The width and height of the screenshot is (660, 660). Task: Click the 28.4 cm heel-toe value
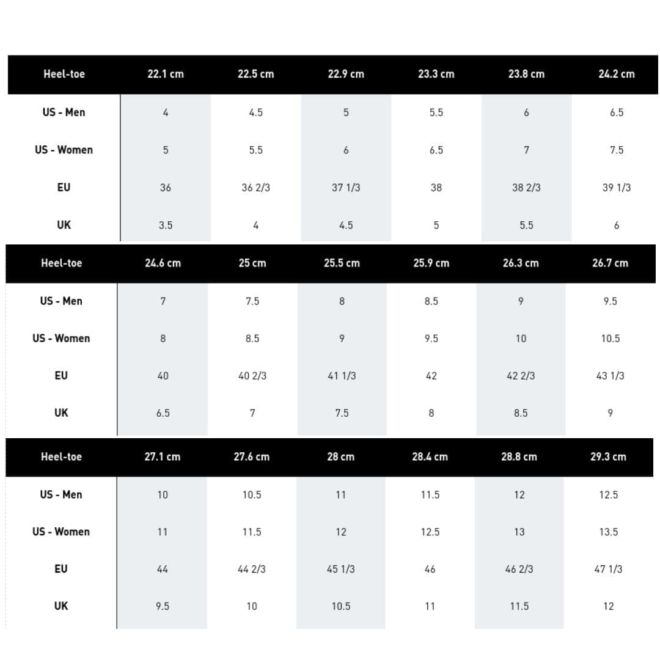tap(430, 457)
